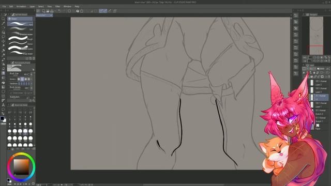Expand the brush shape preview arrow
The image size is (331, 186).
tap(33, 69)
